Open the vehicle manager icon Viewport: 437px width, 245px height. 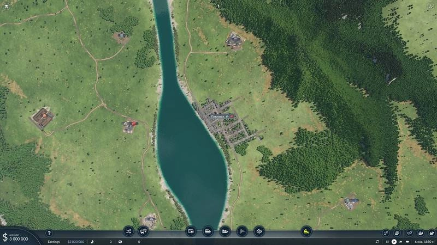point(143,231)
